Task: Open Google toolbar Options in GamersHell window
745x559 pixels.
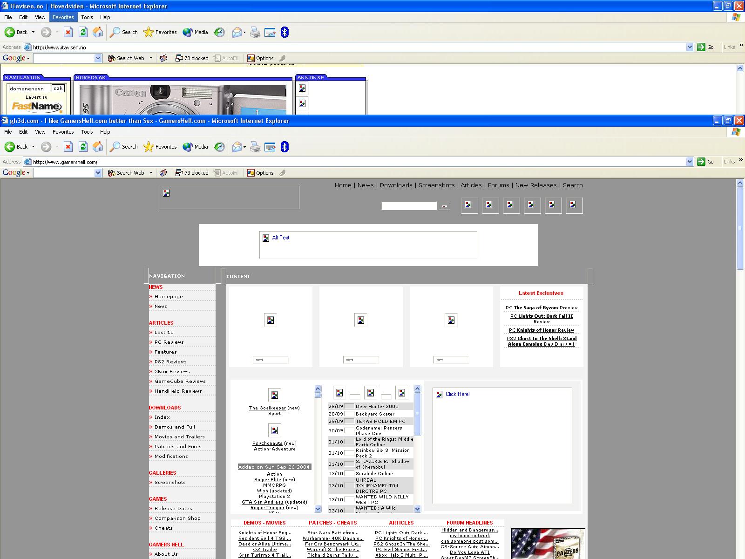Action: 260,173
